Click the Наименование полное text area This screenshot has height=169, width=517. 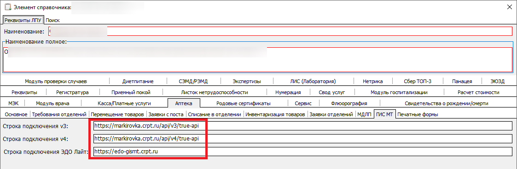point(258,60)
